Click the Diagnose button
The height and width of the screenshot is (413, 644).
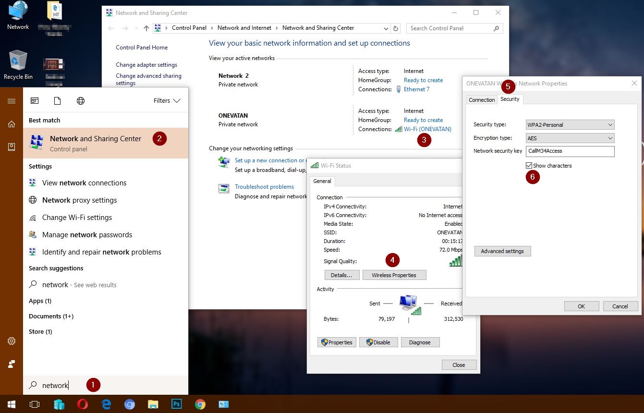pyautogui.click(x=420, y=342)
